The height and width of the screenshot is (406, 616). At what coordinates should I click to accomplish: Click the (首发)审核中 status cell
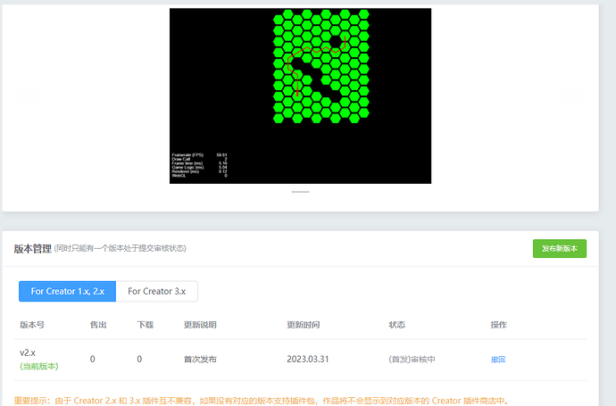coord(412,360)
